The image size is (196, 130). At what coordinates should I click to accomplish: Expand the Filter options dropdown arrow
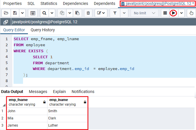pyautogui.click(x=124, y=13)
